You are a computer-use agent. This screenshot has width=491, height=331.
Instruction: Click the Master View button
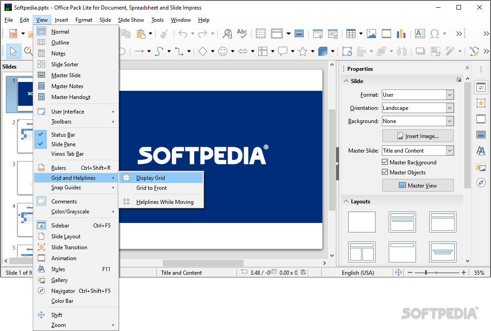tap(418, 185)
